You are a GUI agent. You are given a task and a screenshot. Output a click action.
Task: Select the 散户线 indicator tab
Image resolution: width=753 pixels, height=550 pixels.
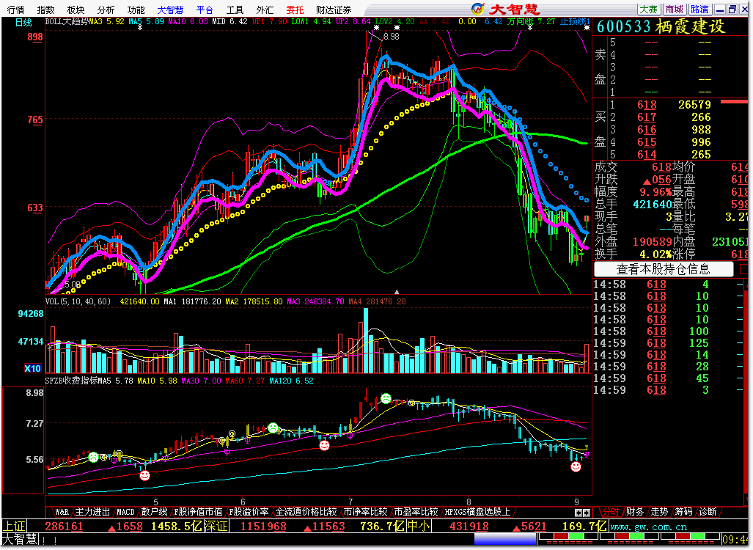pyautogui.click(x=154, y=512)
